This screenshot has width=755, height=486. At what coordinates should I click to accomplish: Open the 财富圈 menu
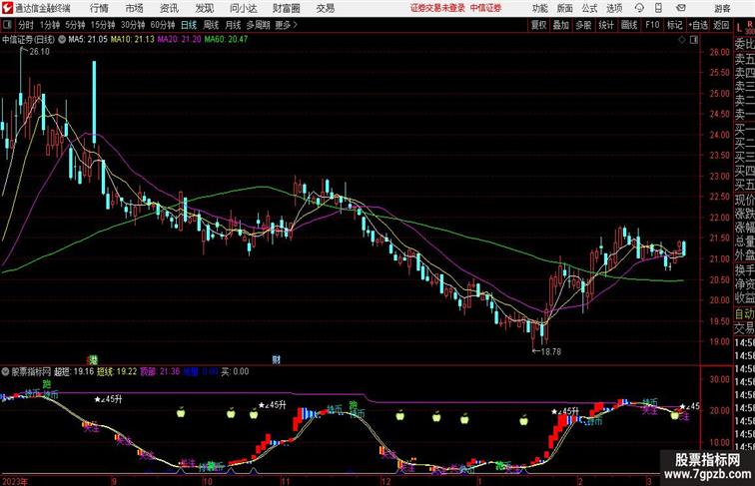pos(286,8)
